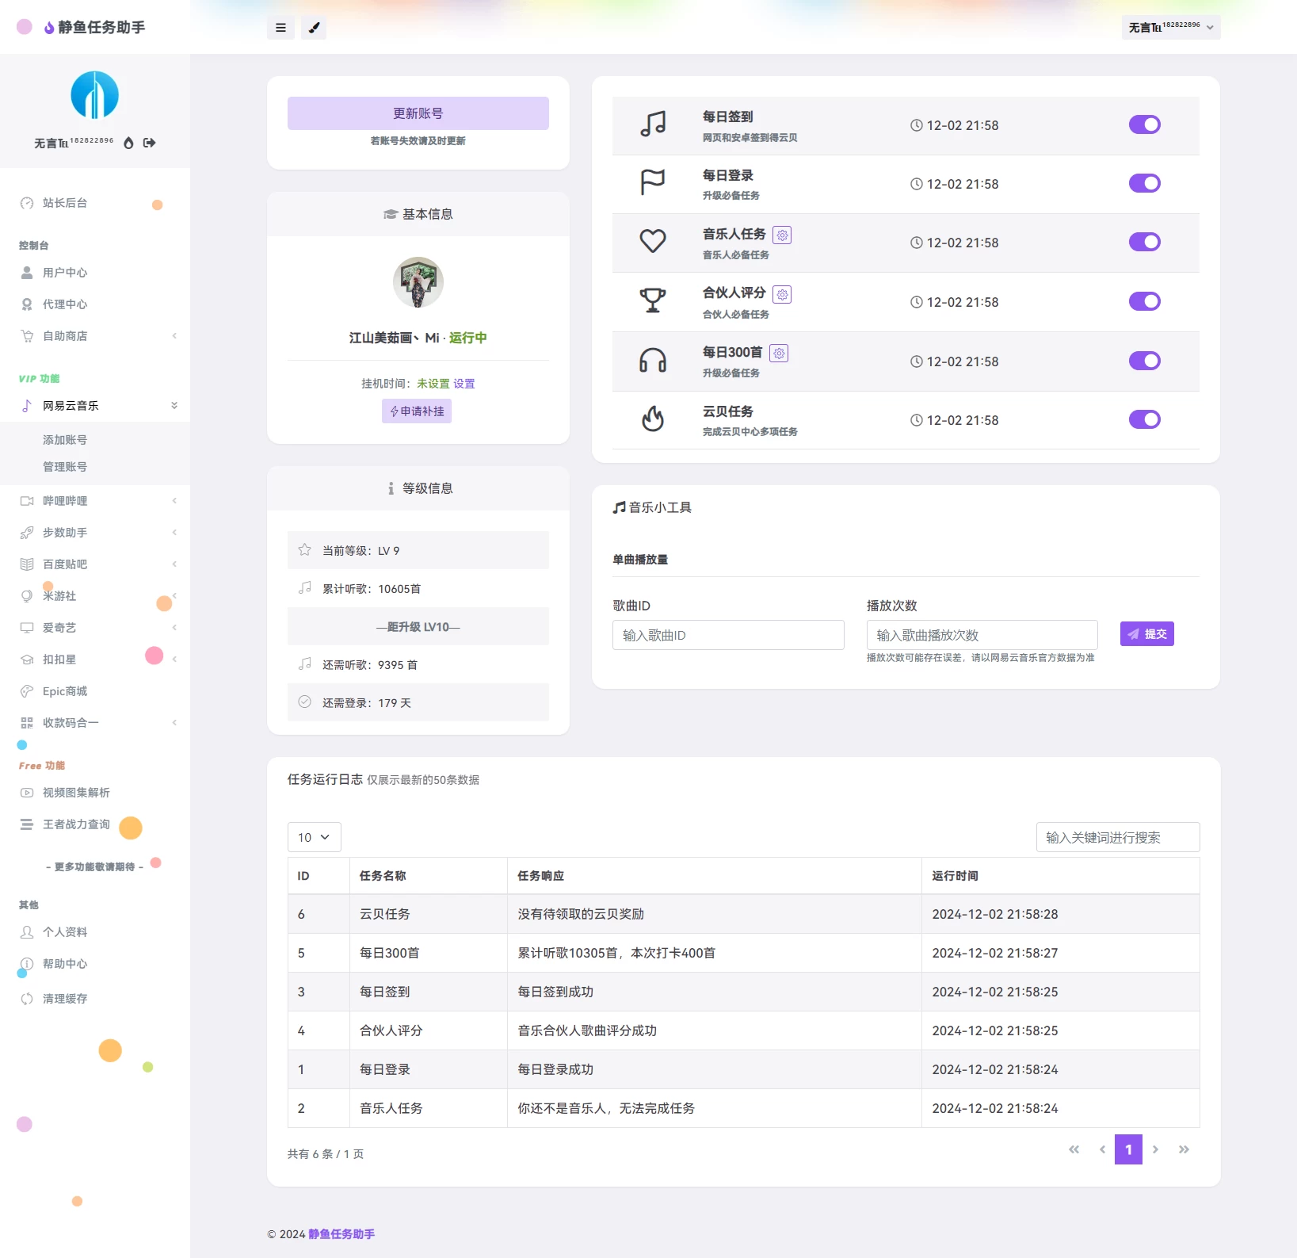Submit the song play count with 提交

[x=1146, y=634]
